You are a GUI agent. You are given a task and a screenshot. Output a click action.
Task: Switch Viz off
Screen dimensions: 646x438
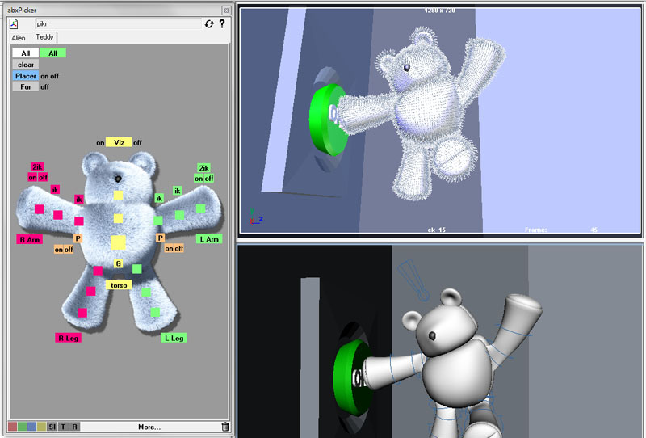tap(138, 142)
